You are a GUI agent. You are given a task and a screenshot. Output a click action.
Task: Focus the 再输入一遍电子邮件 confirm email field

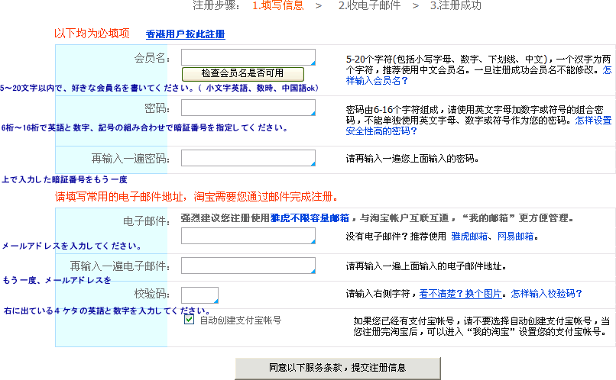tap(248, 266)
